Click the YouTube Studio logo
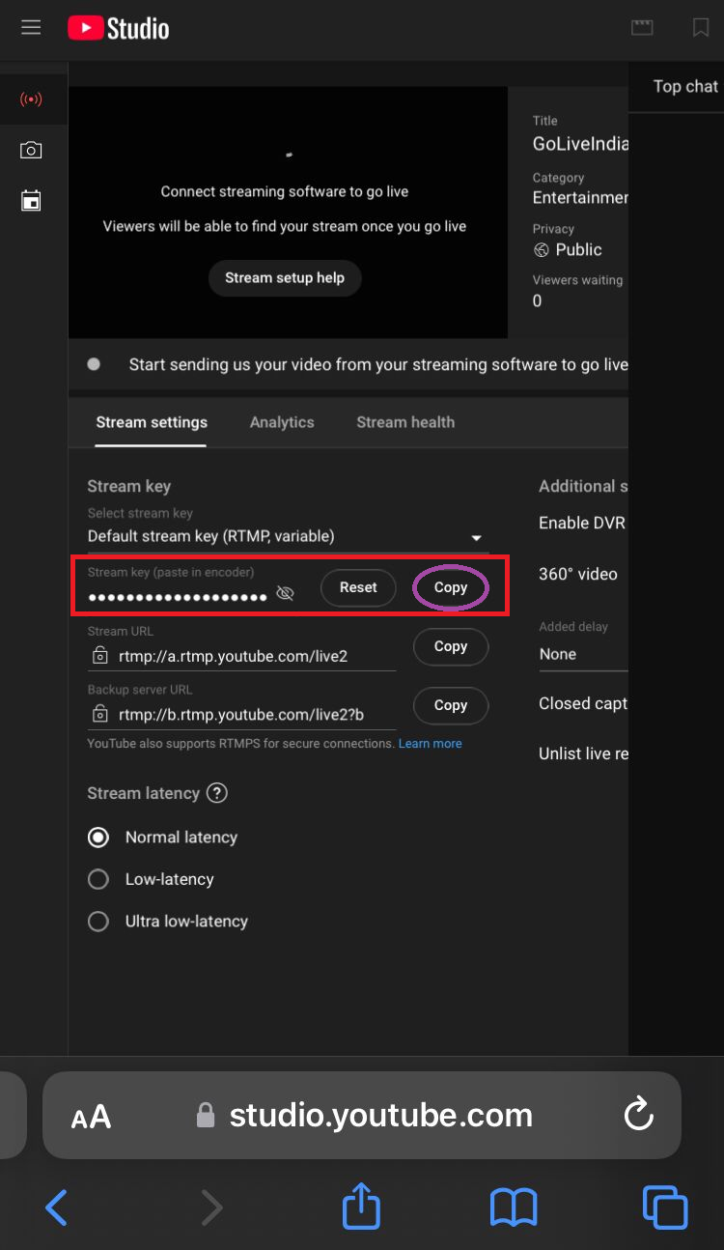Image resolution: width=724 pixels, height=1250 pixels. 119,29
